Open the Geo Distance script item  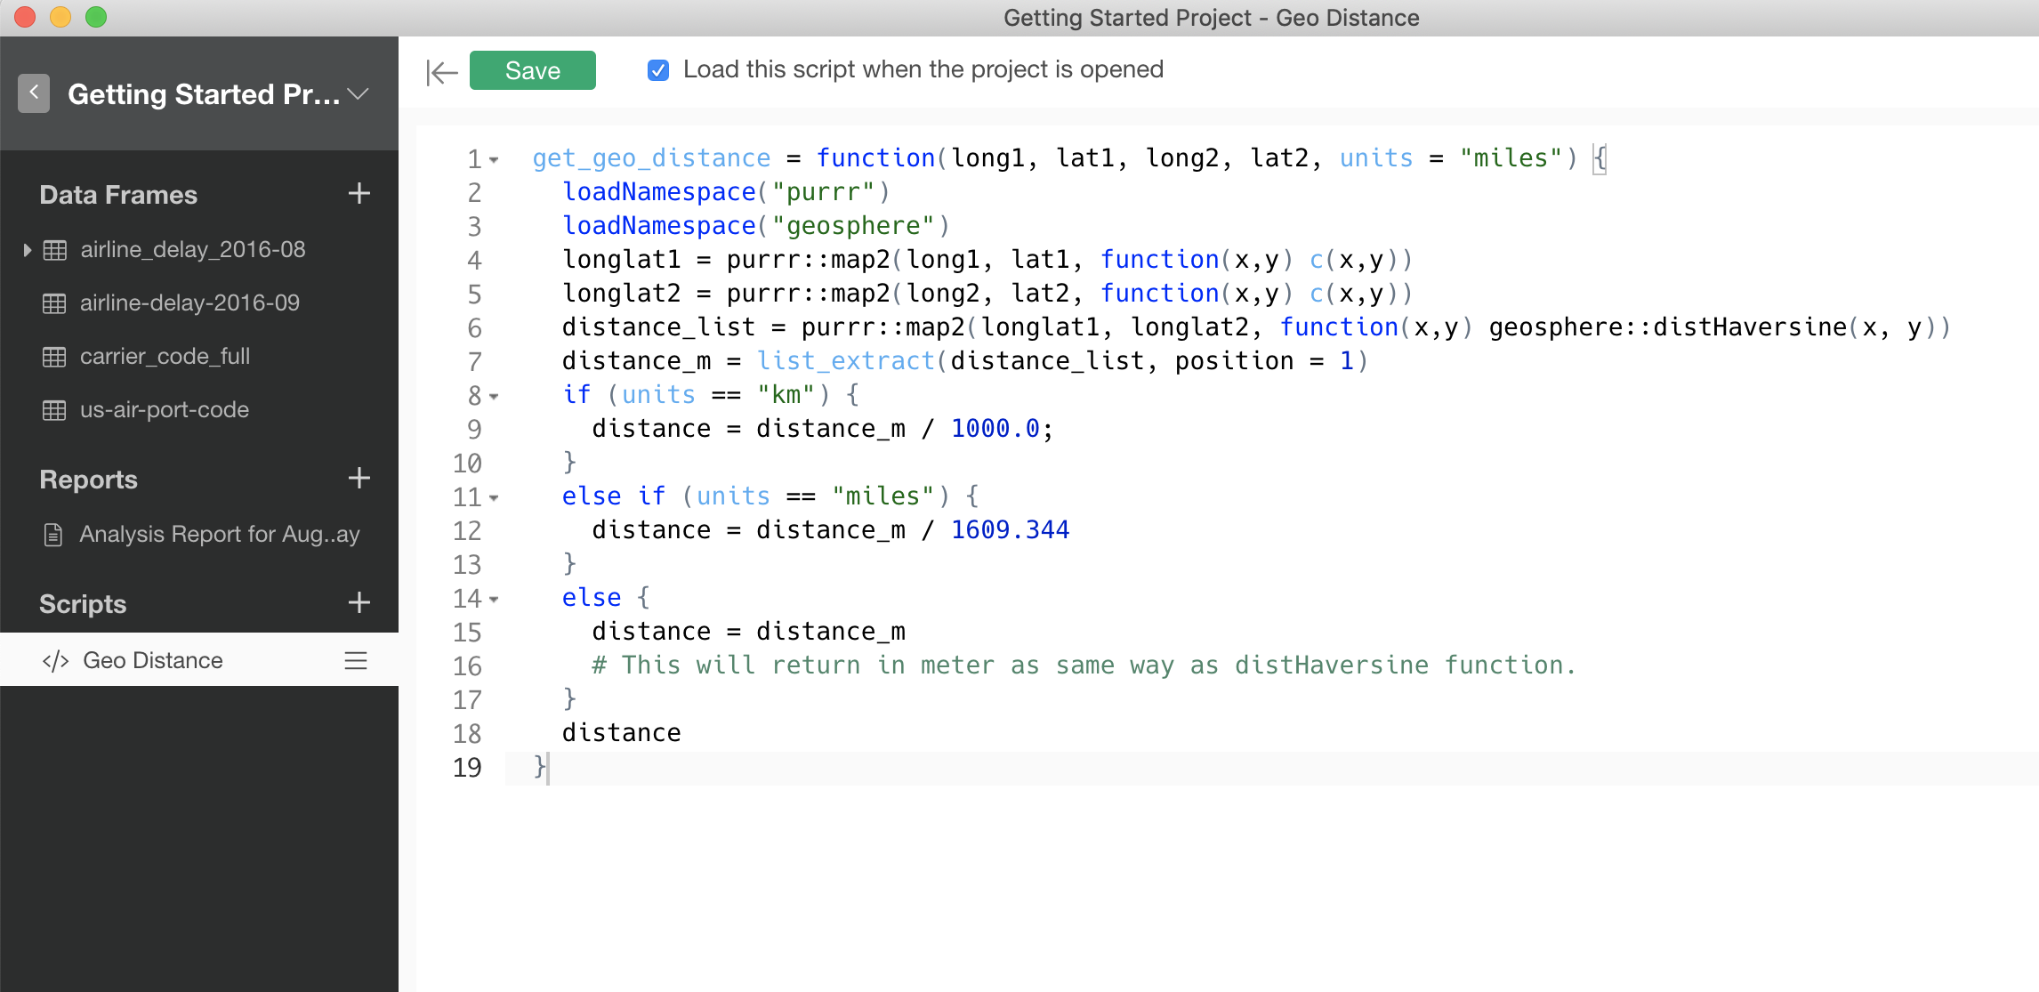[153, 660]
